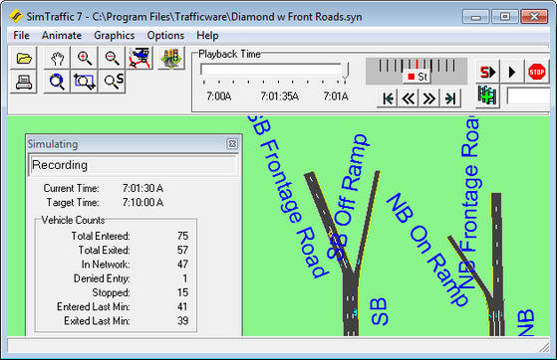Click the zoom in magnifier
The image size is (557, 360).
[x=85, y=58]
